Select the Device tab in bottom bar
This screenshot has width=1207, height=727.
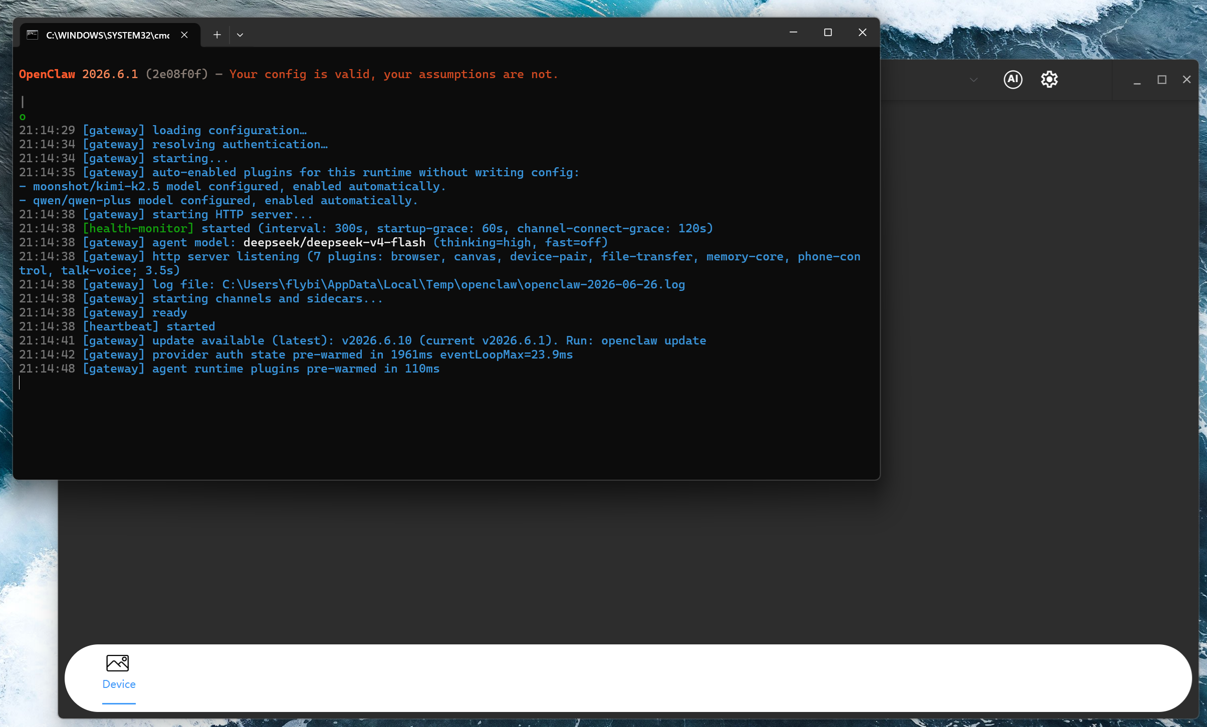point(119,678)
